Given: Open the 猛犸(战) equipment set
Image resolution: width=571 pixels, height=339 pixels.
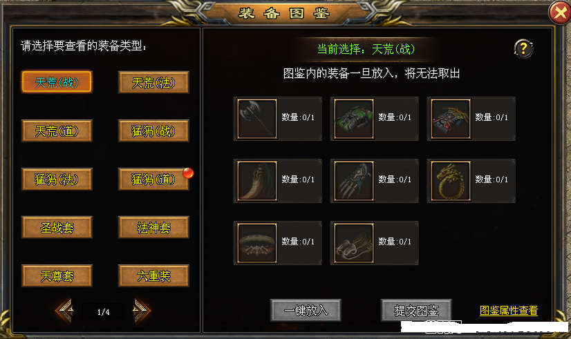Looking at the screenshot, I should [153, 131].
